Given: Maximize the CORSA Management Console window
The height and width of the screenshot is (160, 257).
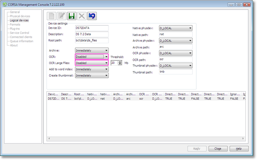Looking at the screenshot, I should coord(239,5).
